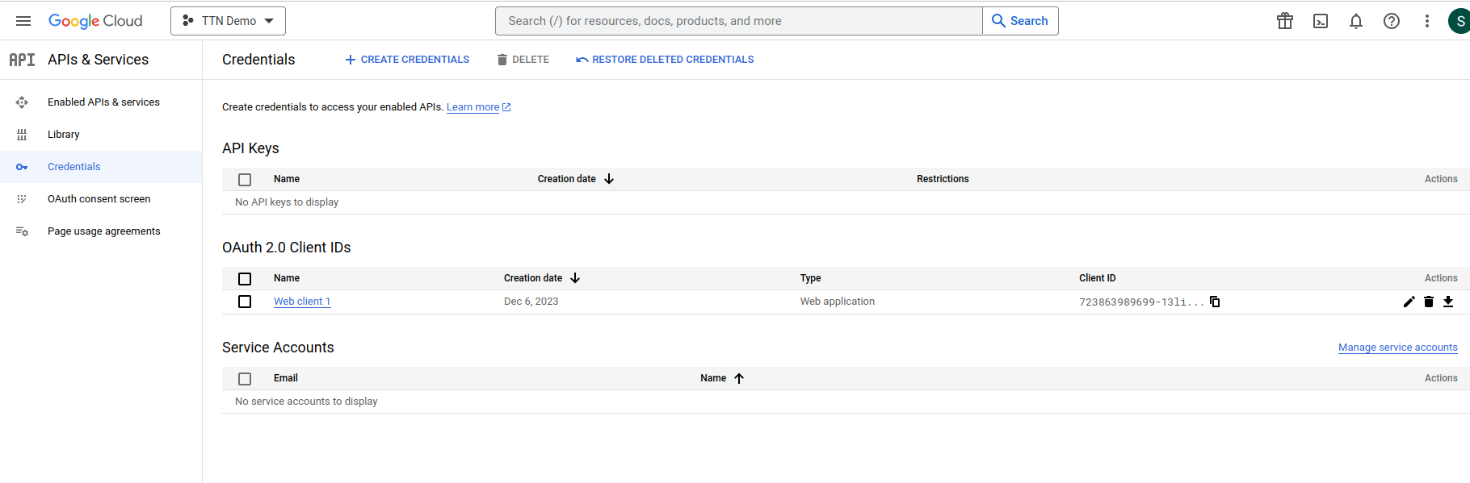Open Page usage agreements
Image resolution: width=1470 pixels, height=483 pixels.
pos(104,231)
